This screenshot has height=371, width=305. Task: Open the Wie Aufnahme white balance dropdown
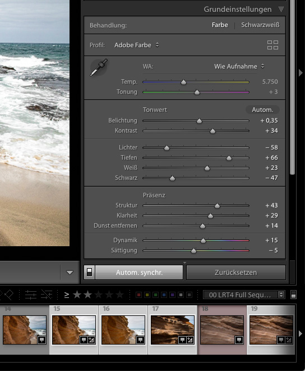(x=239, y=66)
